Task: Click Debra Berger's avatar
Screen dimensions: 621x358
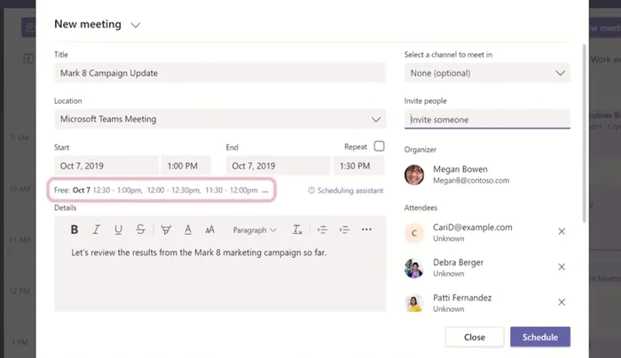Action: pyautogui.click(x=414, y=268)
